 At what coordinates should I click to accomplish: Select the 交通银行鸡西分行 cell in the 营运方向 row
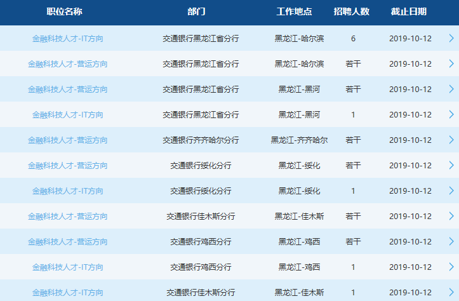point(201,242)
